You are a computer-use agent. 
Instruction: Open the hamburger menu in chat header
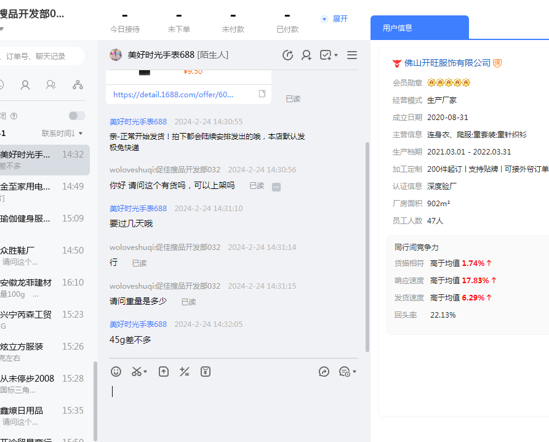tap(352, 55)
